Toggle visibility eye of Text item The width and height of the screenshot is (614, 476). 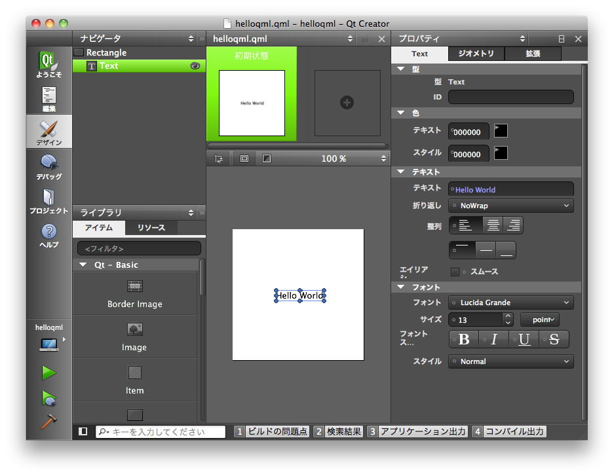click(x=195, y=66)
